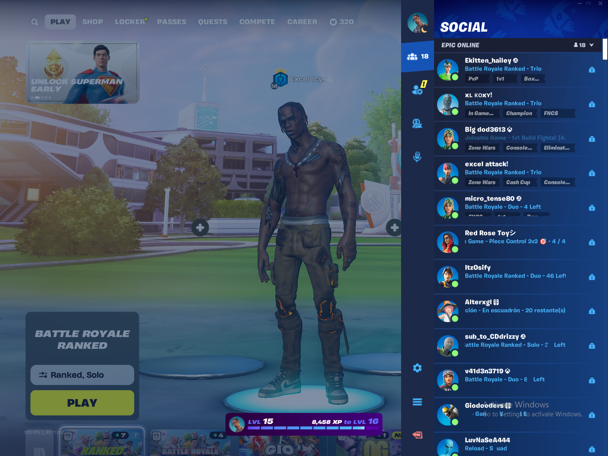This screenshot has width=608, height=456.
Task: Open Ekitten_hailey's avatar in the friends list
Action: click(448, 70)
